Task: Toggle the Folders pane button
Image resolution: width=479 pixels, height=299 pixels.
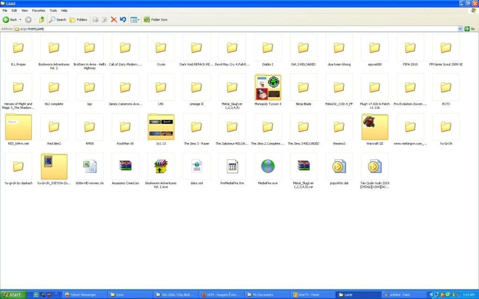Action: click(78, 20)
